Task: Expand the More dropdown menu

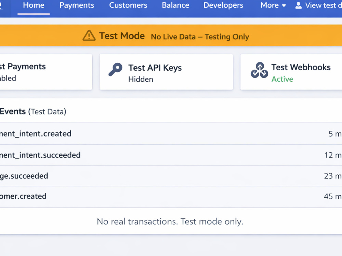Action: pyautogui.click(x=273, y=5)
